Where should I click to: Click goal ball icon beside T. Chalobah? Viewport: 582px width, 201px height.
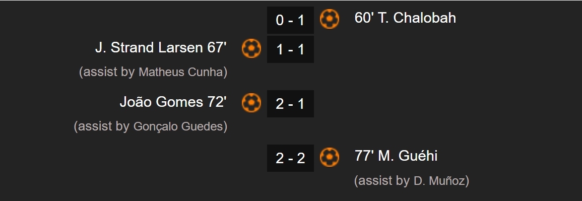coord(329,19)
